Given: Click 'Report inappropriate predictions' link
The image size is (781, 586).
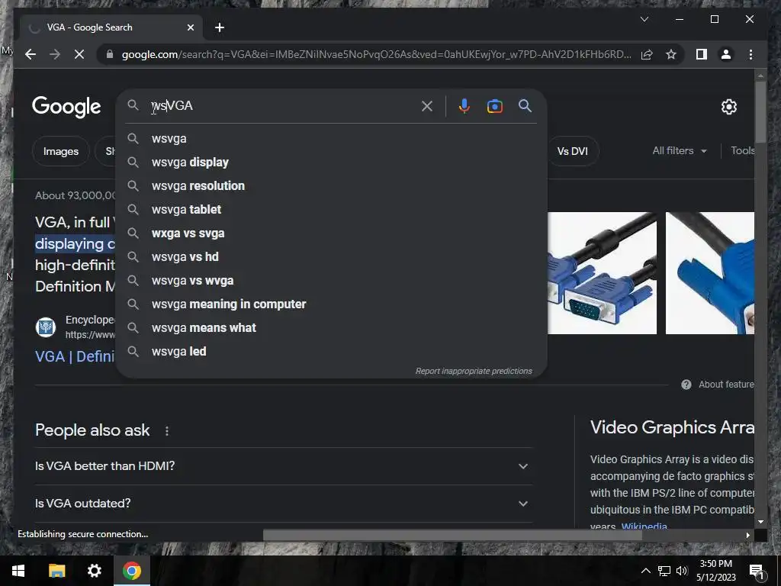Looking at the screenshot, I should [x=474, y=371].
